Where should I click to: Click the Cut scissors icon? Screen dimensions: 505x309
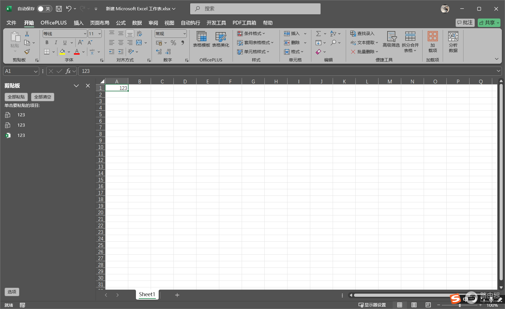tap(27, 34)
